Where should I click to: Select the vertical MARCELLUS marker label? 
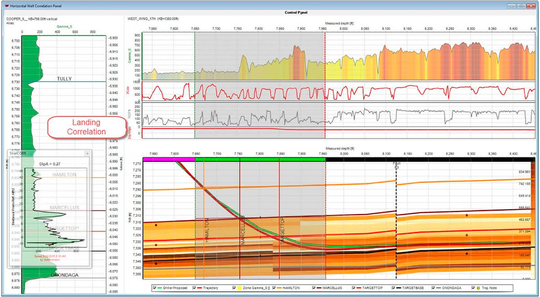[242, 230]
